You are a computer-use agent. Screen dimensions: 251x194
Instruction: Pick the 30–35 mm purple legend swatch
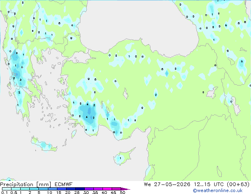[89, 189]
